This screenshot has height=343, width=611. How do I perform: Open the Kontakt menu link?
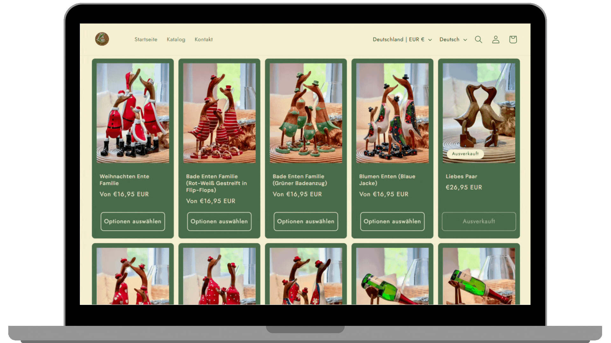coord(203,39)
